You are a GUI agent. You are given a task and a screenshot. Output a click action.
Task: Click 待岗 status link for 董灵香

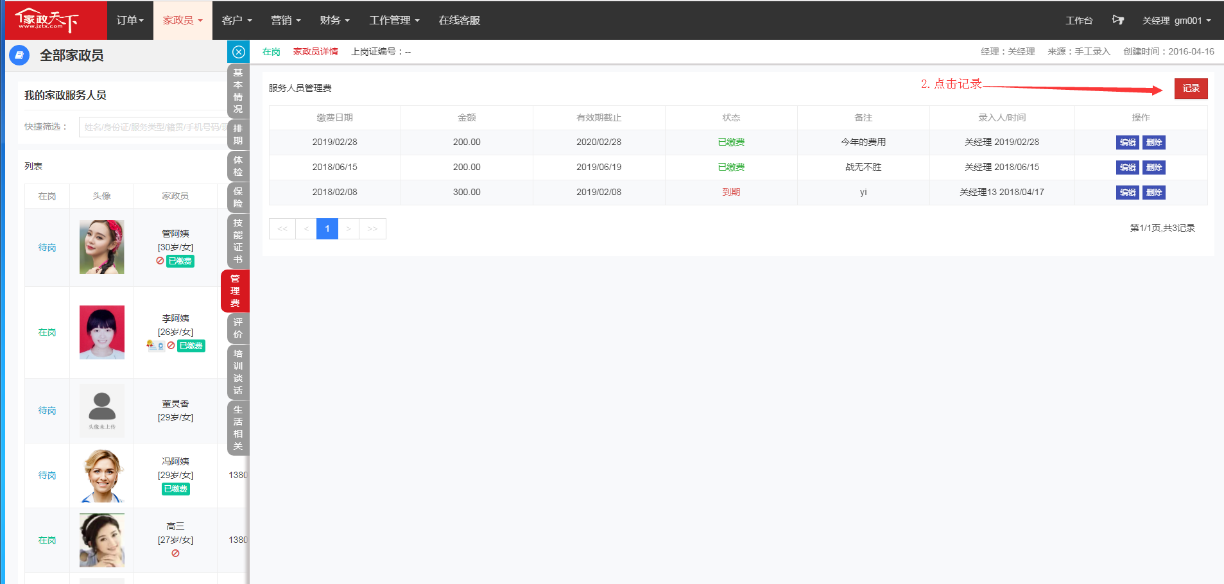tap(47, 411)
